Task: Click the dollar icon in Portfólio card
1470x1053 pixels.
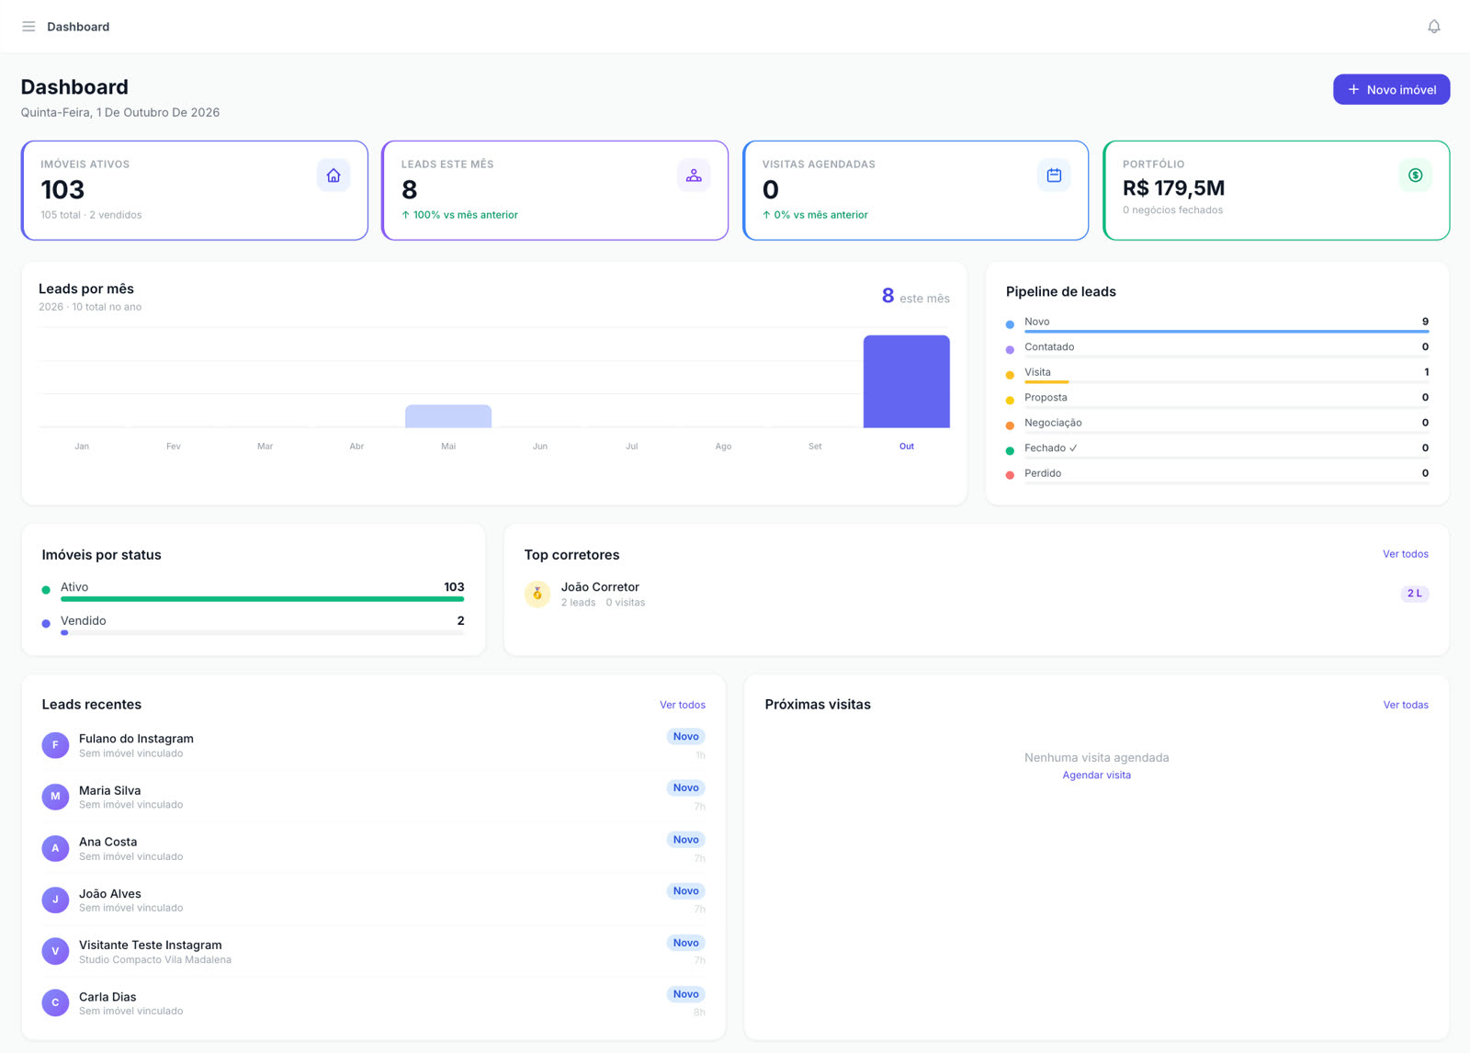Action: click(x=1415, y=175)
